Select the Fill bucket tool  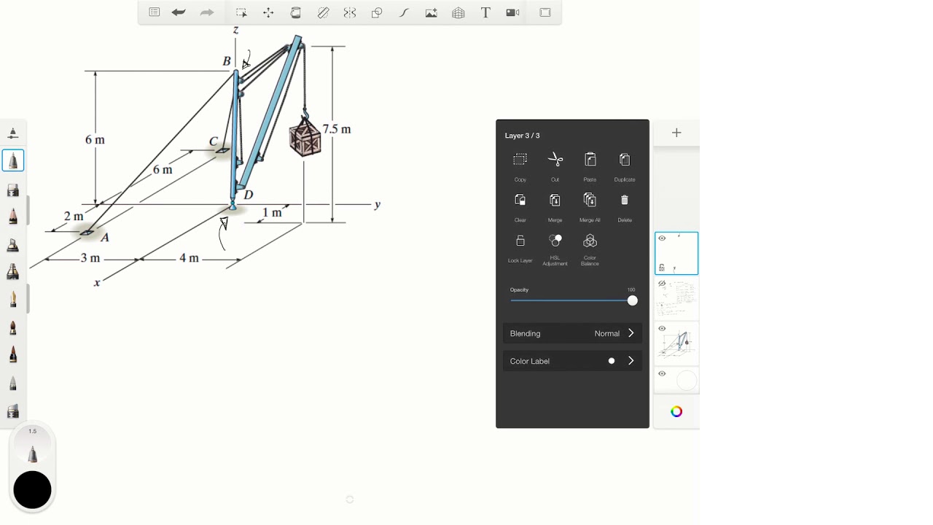click(296, 12)
